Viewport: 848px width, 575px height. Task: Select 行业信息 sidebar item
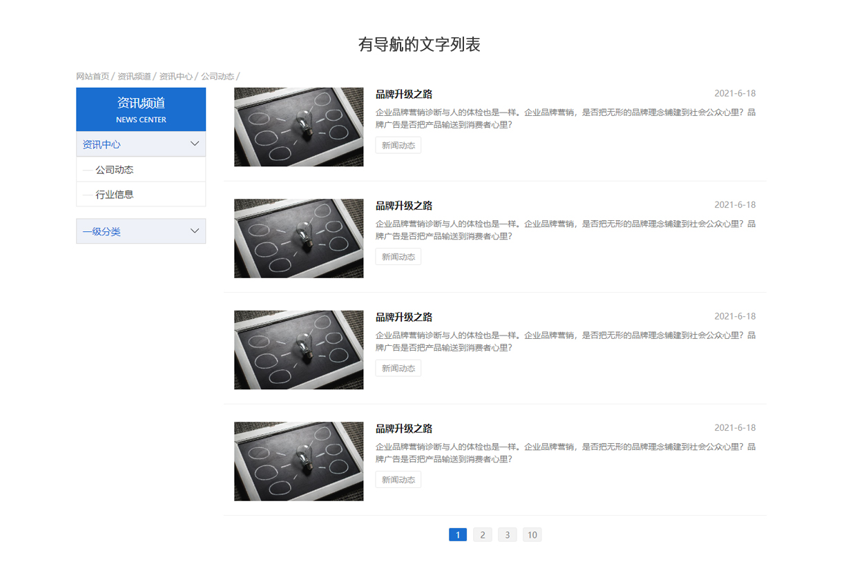115,195
